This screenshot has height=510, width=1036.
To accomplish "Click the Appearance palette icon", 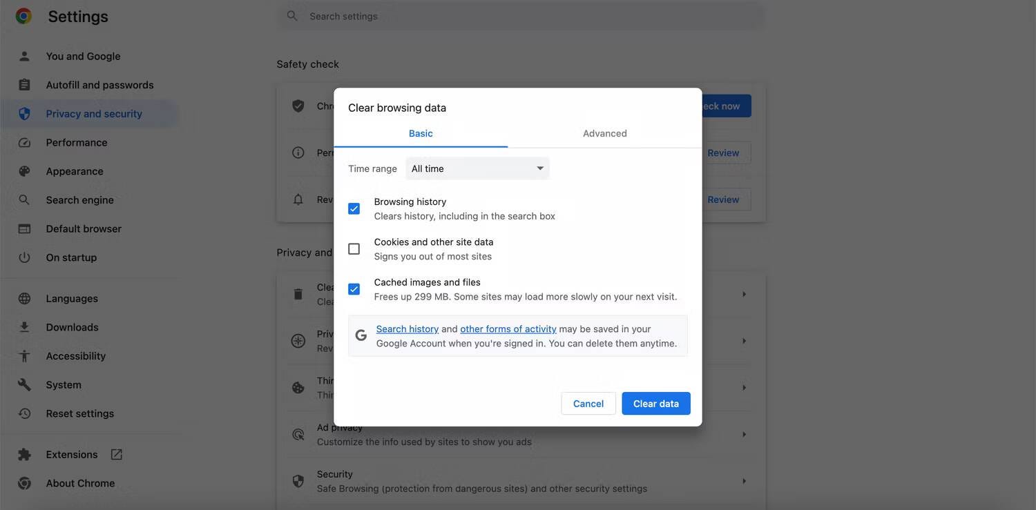I will [x=24, y=171].
